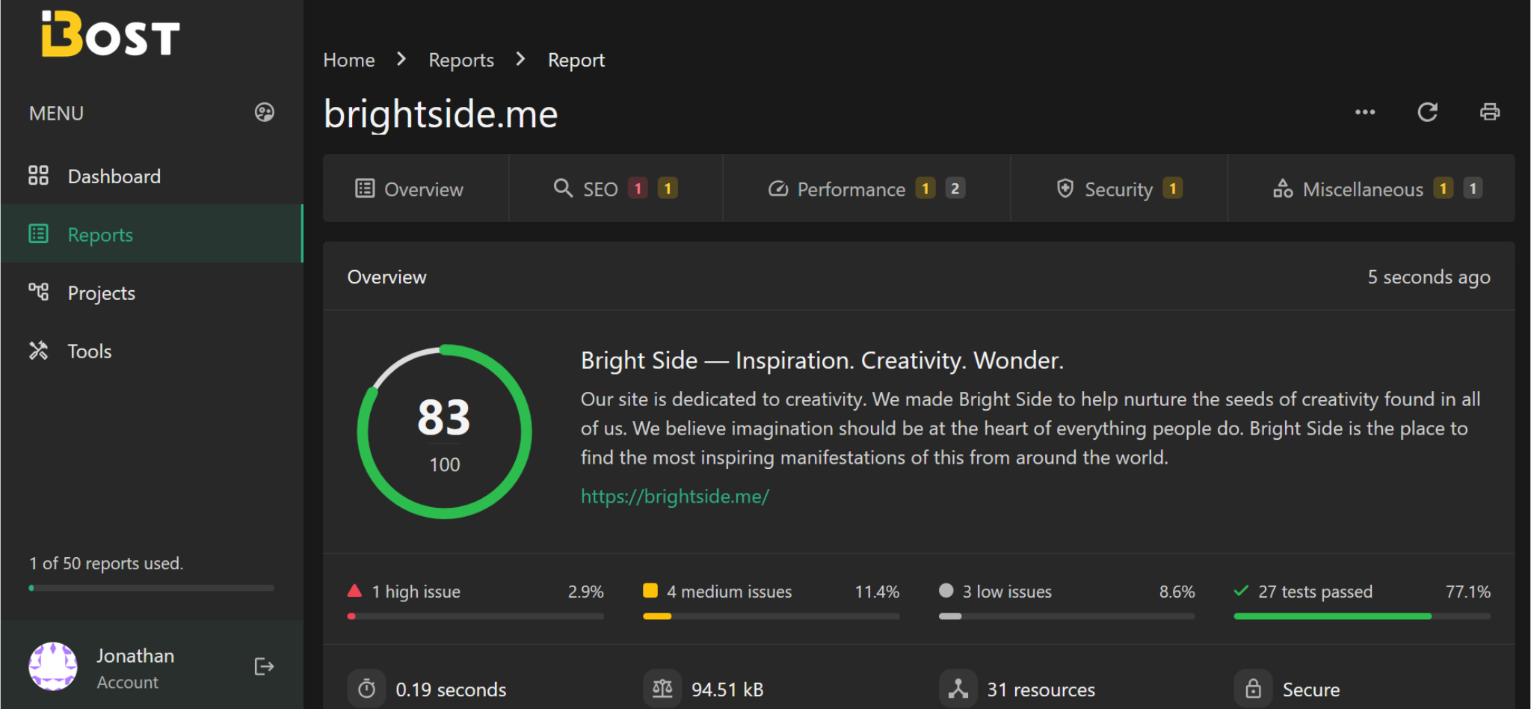
Task: Click the stopwatch icon by 0.19 seconds
Action: pos(366,689)
